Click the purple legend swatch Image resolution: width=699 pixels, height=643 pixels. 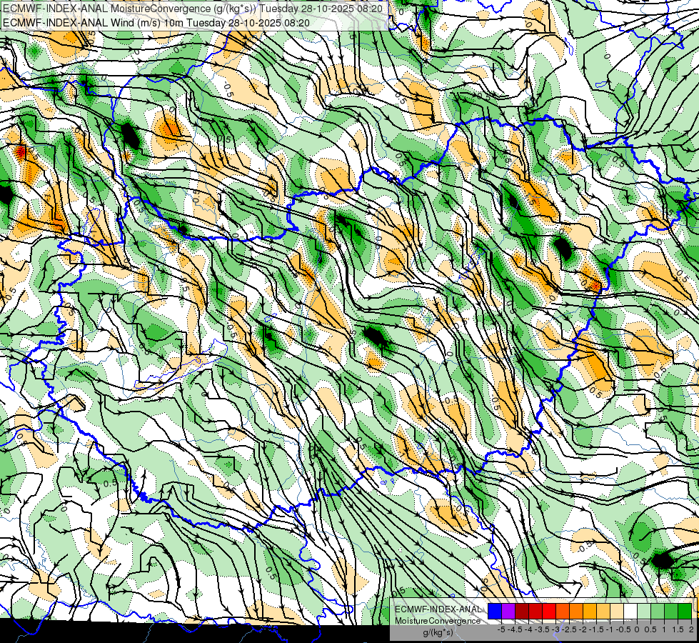tap(508, 611)
